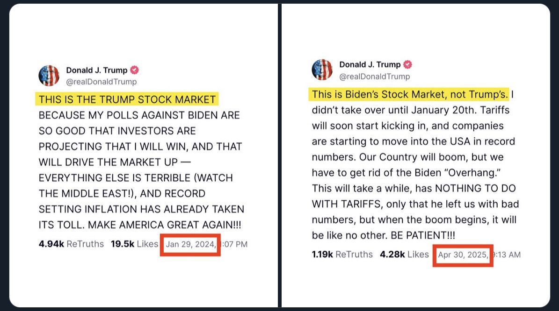
Task: Click Donald J. Trump name on left post
Action: click(x=97, y=70)
